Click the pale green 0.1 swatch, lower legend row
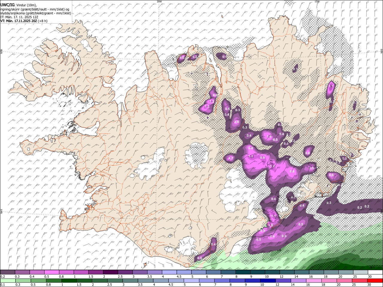This screenshot has height=287, width=383. (7, 280)
